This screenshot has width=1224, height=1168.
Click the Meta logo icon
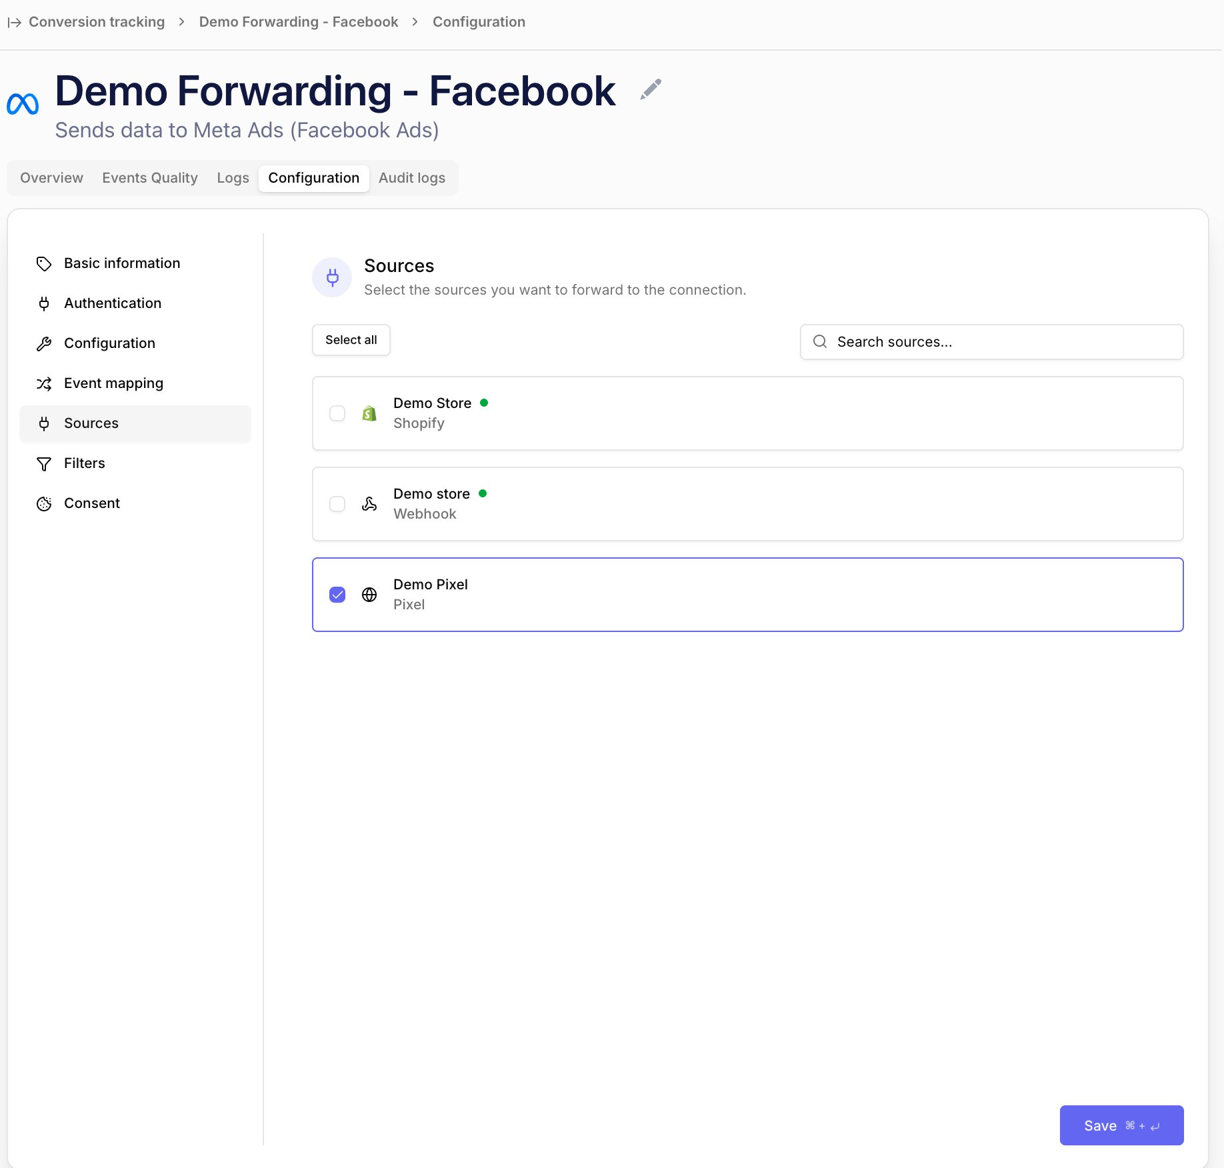[23, 104]
